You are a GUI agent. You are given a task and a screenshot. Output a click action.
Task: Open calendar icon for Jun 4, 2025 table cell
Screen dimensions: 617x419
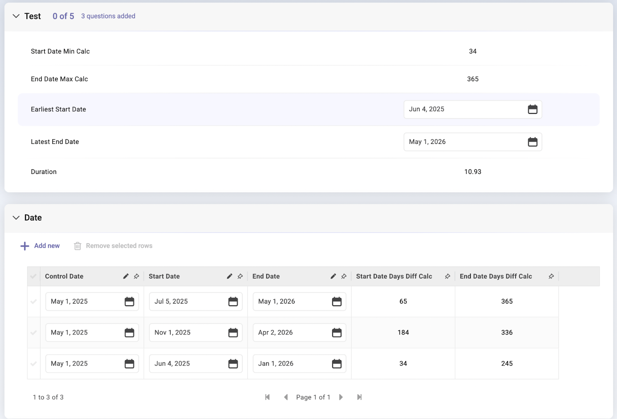(233, 364)
